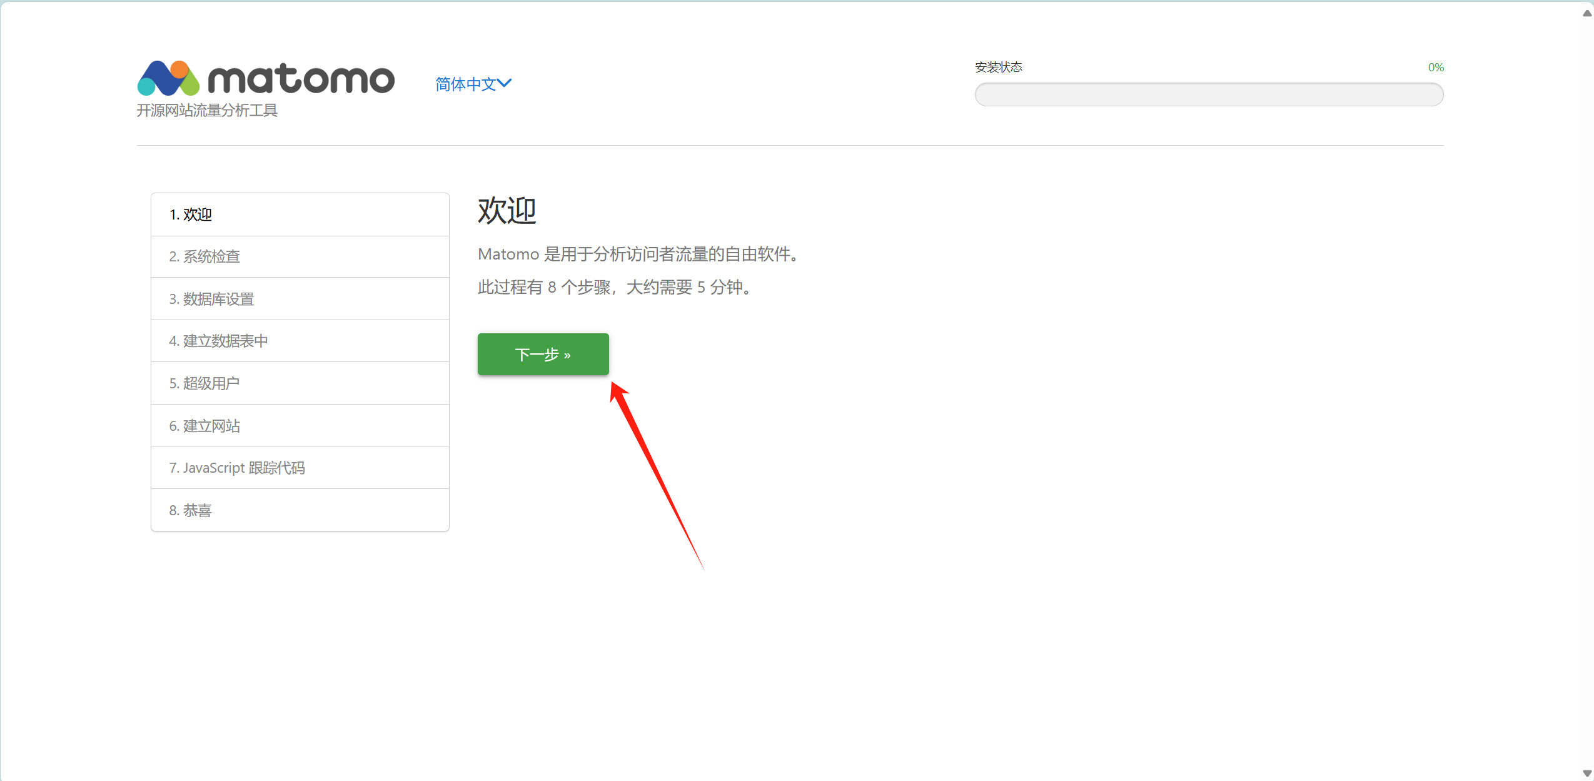
Task: Click the 开源网站流量分析工具 tagline
Action: point(207,111)
